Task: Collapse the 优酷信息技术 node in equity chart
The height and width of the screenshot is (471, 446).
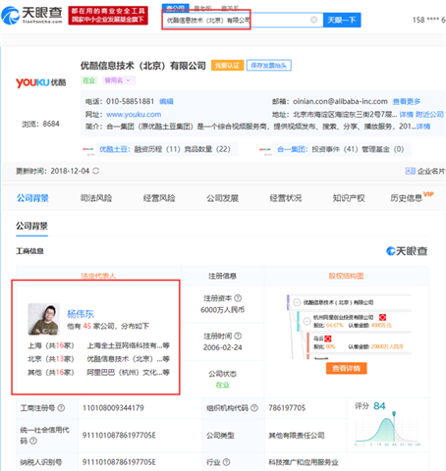Action: [x=297, y=302]
